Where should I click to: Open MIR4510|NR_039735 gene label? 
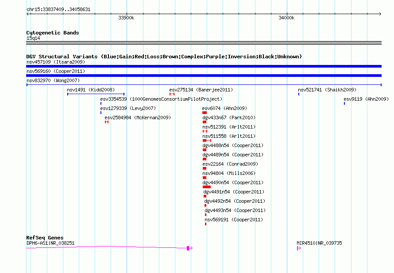pos(319,243)
